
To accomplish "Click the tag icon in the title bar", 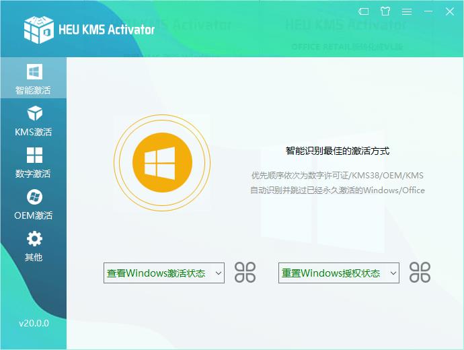I will [364, 11].
